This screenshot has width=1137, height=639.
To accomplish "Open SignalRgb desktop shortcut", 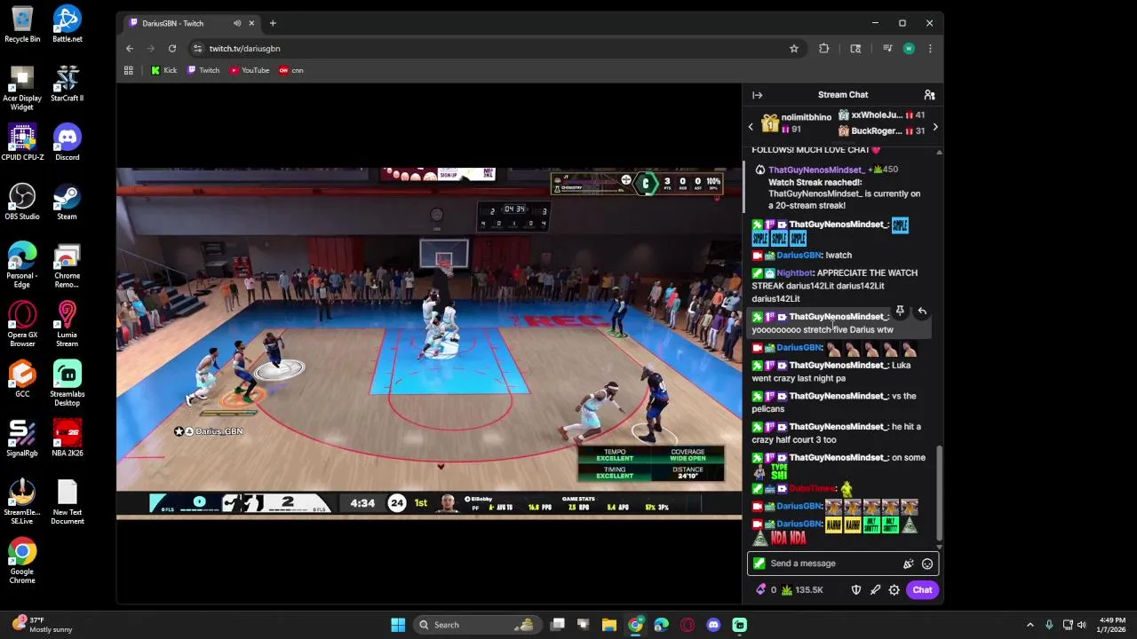I will [x=22, y=439].
